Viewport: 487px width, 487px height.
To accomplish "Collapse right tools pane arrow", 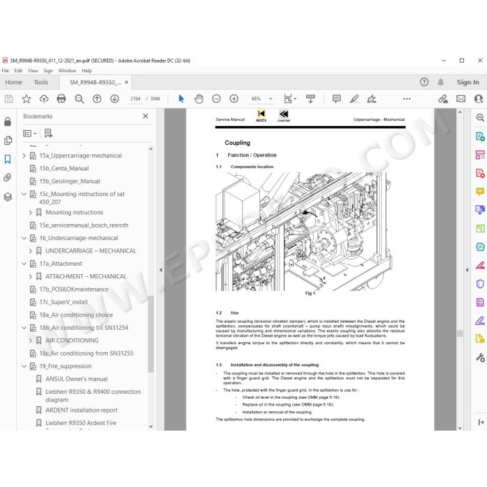I will point(467,270).
